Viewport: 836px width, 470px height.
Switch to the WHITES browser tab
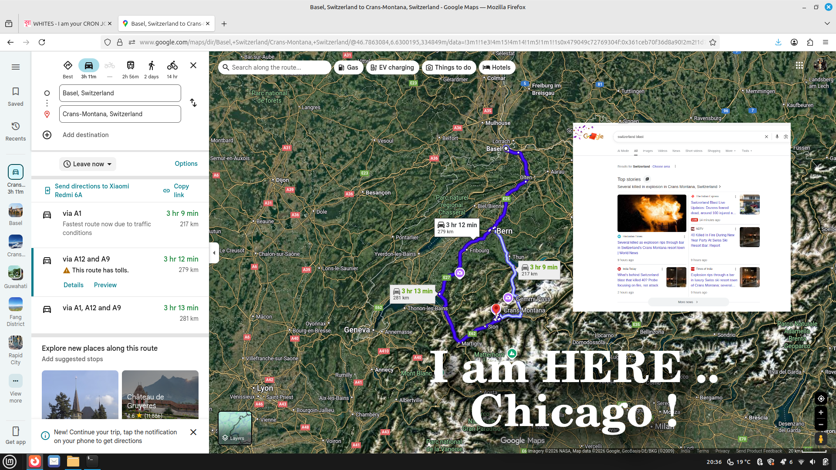pyautogui.click(x=67, y=23)
